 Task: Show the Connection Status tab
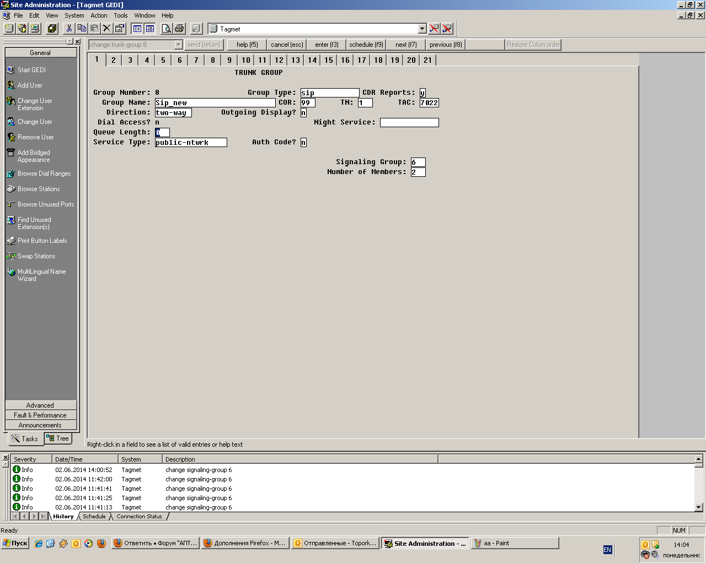coord(140,517)
